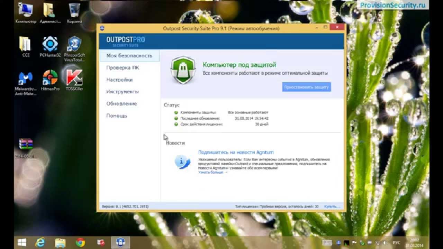Switch the РУС input language indicator
Viewport: 443px width, 249px height.
397,243
